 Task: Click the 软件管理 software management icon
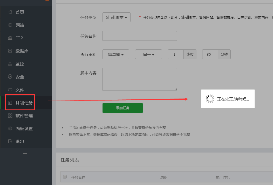click(22, 115)
